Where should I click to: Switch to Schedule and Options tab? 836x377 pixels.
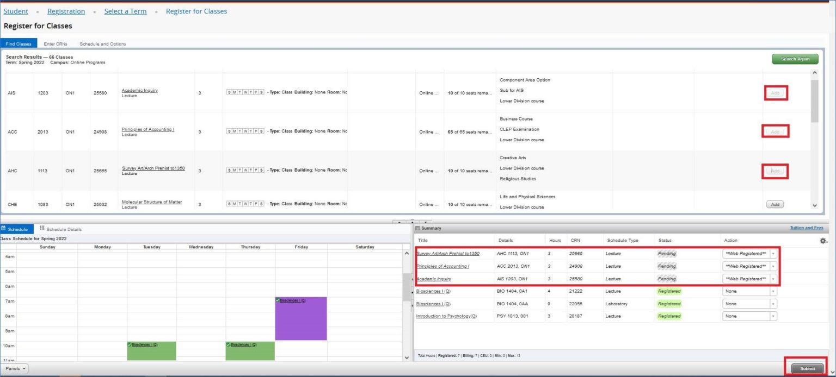pyautogui.click(x=103, y=44)
